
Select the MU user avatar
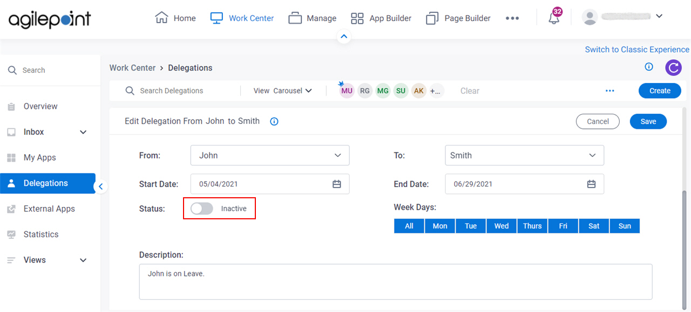point(347,91)
